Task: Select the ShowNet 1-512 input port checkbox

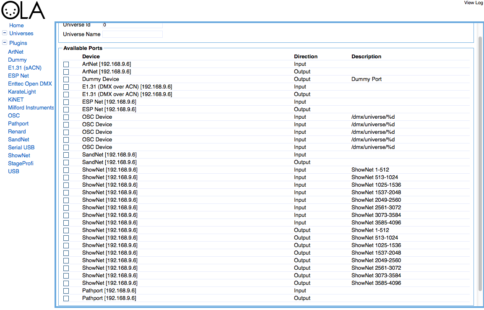Action: coord(66,170)
